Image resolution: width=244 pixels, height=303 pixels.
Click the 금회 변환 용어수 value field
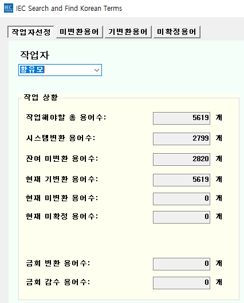(182, 264)
